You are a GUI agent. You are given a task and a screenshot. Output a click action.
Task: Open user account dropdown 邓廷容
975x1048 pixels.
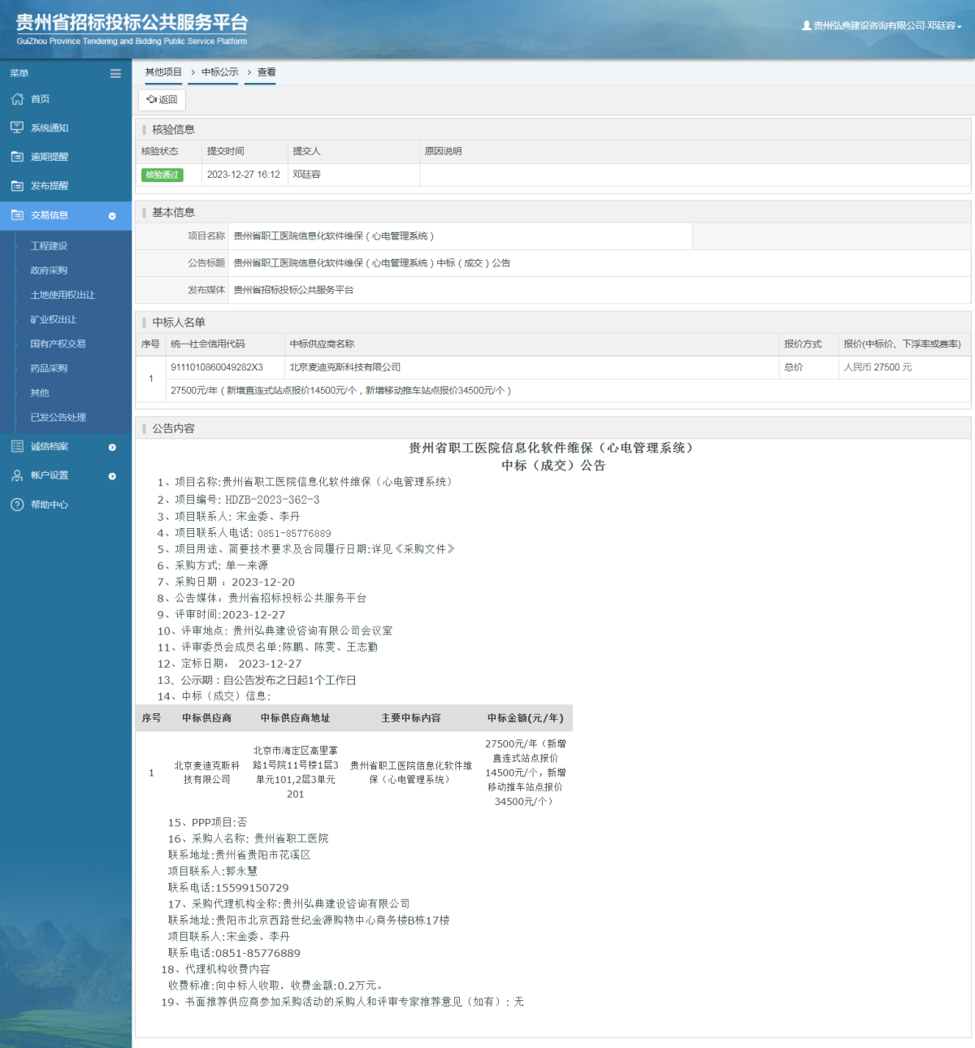pos(887,26)
